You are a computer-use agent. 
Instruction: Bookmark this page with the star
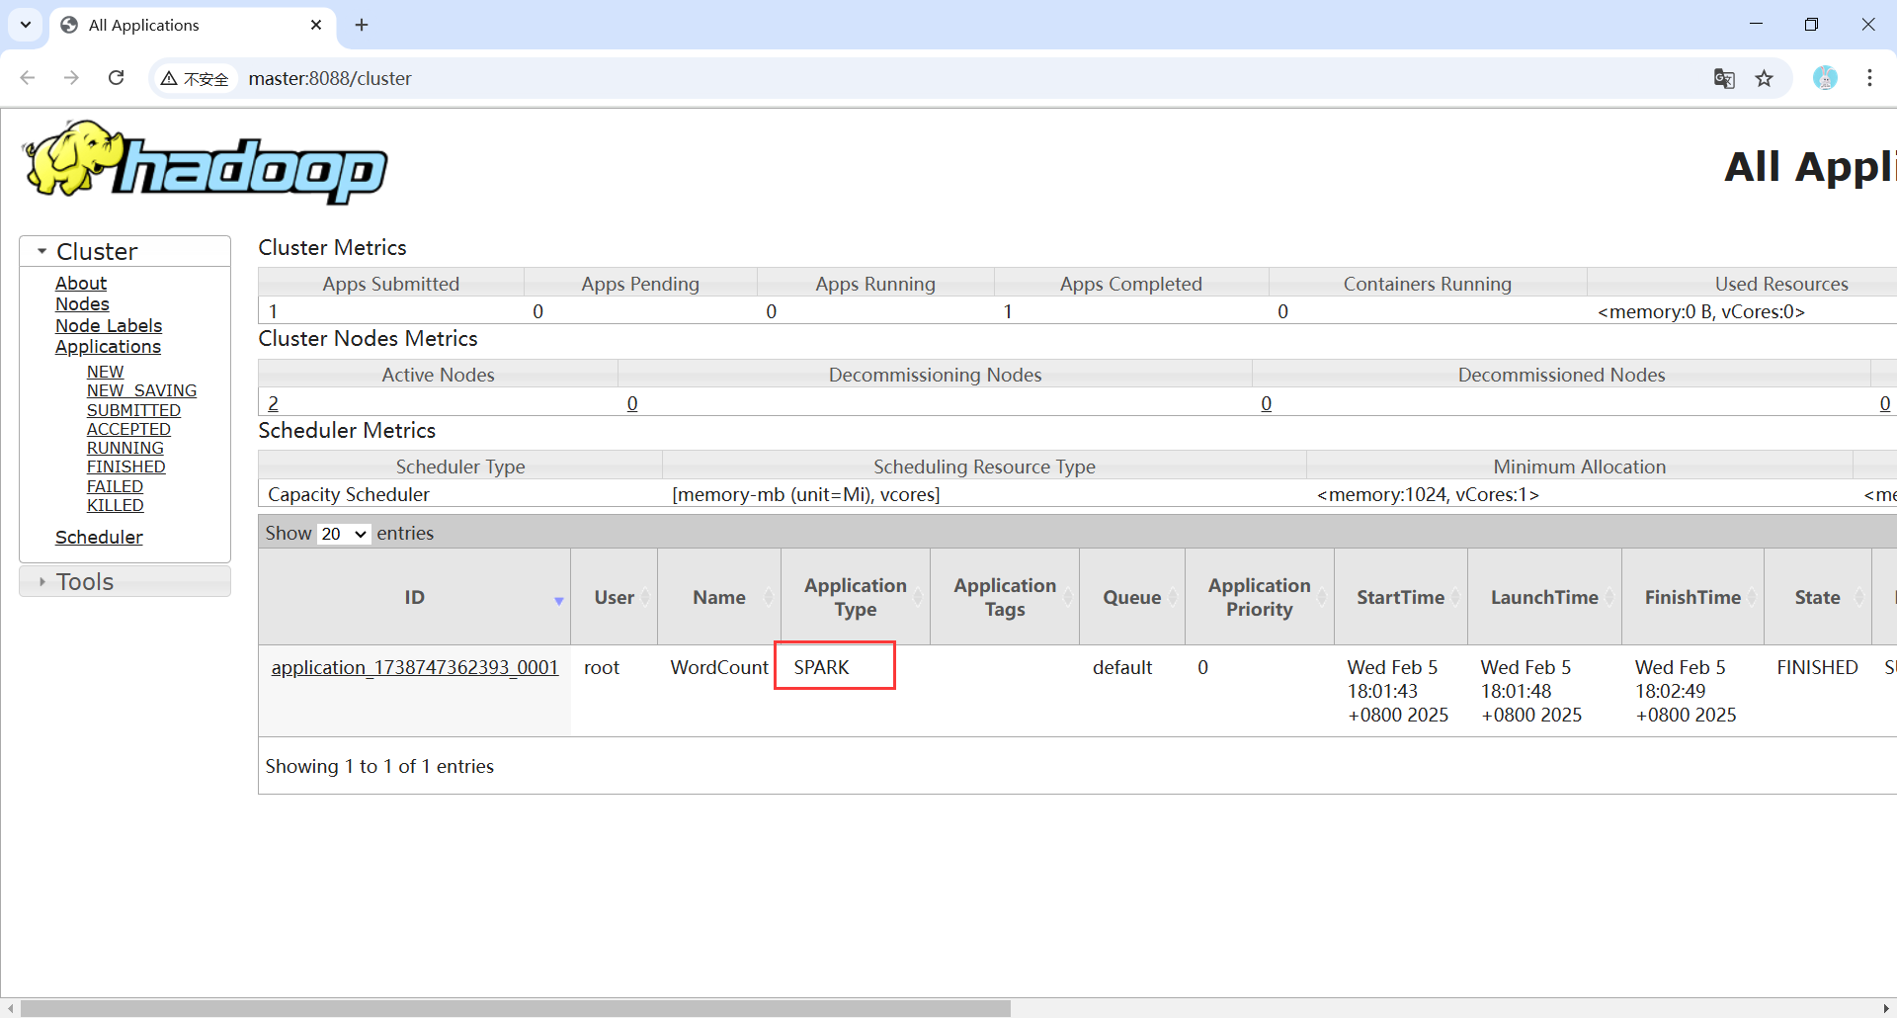[1765, 78]
